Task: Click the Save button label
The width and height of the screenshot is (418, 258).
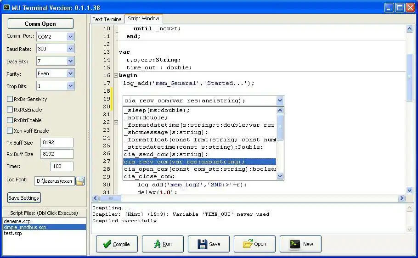Action: [215, 244]
